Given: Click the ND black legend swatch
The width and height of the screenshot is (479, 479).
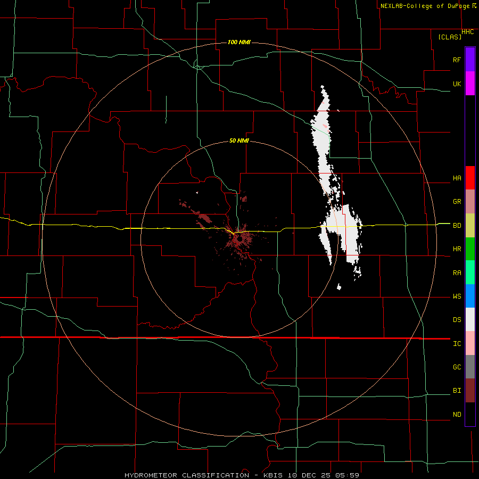Looking at the screenshot, I should click(x=470, y=414).
